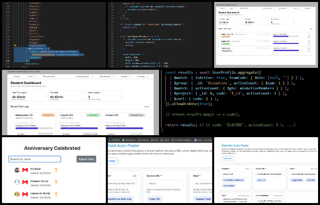Click trophy icon next to Humemah Khalid
The image size is (320, 205).
point(56,194)
